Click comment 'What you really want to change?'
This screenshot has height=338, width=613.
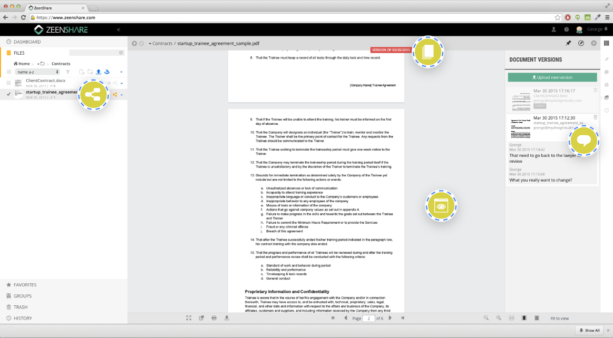[x=541, y=180]
